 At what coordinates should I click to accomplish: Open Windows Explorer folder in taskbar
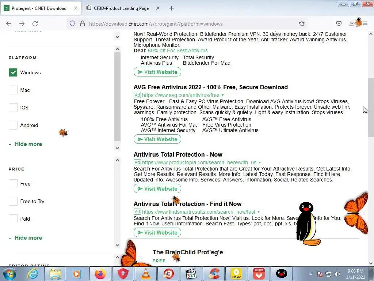[55, 274]
